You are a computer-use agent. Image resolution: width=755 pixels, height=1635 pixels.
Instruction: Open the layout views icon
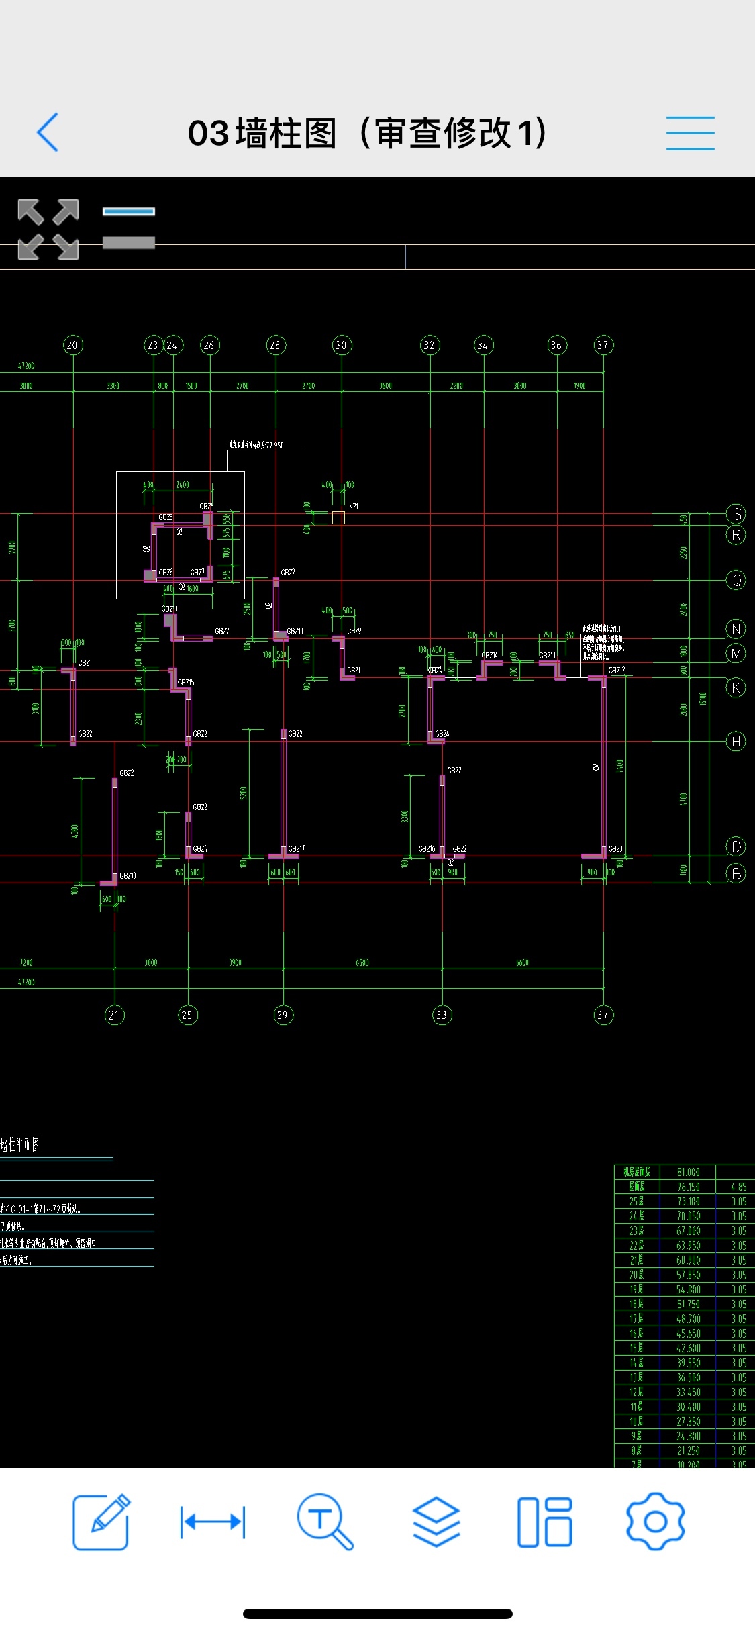tap(545, 1522)
